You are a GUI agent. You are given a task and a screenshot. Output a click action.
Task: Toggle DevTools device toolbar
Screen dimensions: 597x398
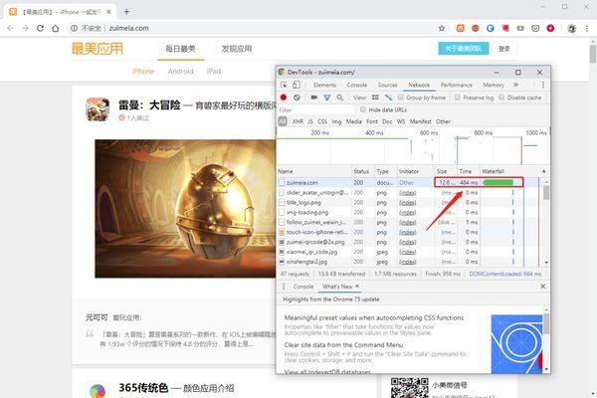pyautogui.click(x=297, y=85)
